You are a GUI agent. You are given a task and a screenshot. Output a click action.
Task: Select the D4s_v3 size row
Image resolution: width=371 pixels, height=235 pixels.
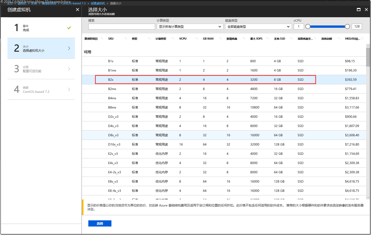pyautogui.click(x=224, y=126)
